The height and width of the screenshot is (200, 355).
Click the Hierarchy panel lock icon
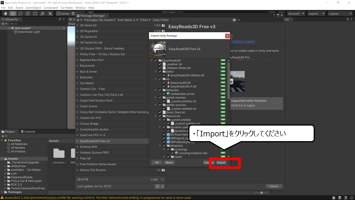60,19
